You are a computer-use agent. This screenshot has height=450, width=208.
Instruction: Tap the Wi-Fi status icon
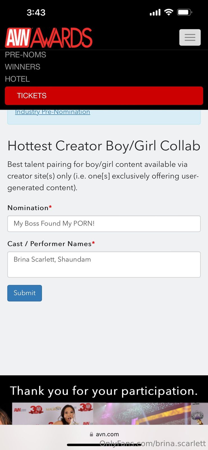click(x=169, y=12)
